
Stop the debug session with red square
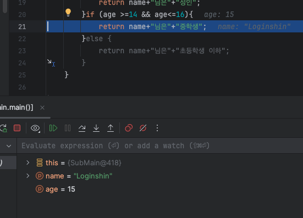click(x=17, y=128)
